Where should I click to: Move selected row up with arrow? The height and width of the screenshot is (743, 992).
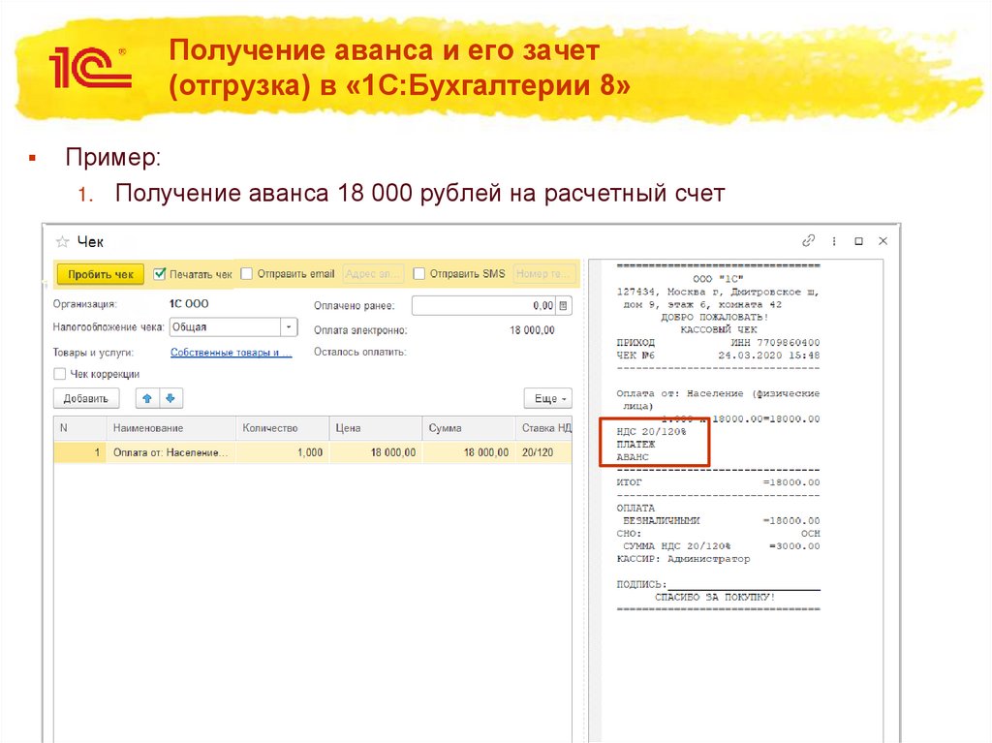point(147,398)
